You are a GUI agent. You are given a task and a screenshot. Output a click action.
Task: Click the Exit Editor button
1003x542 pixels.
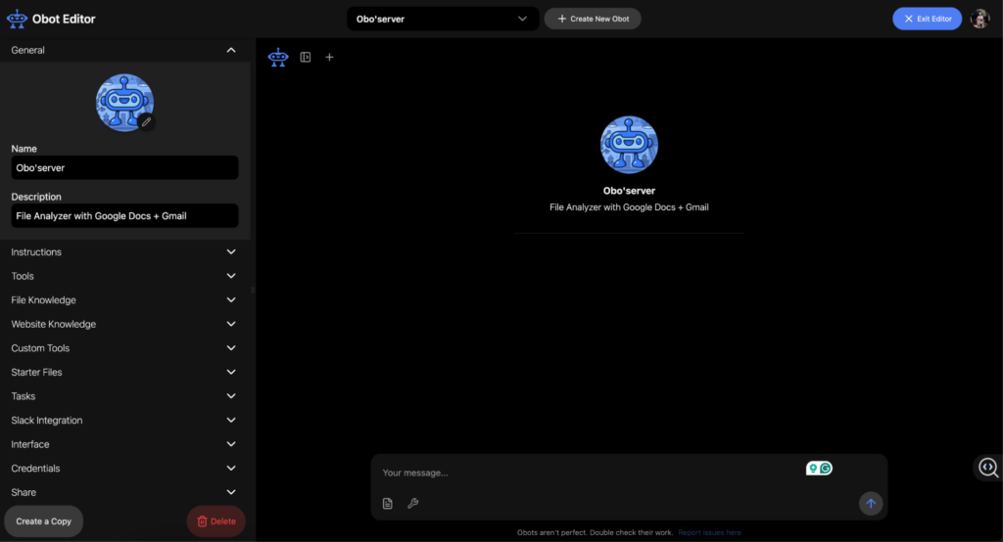[927, 19]
